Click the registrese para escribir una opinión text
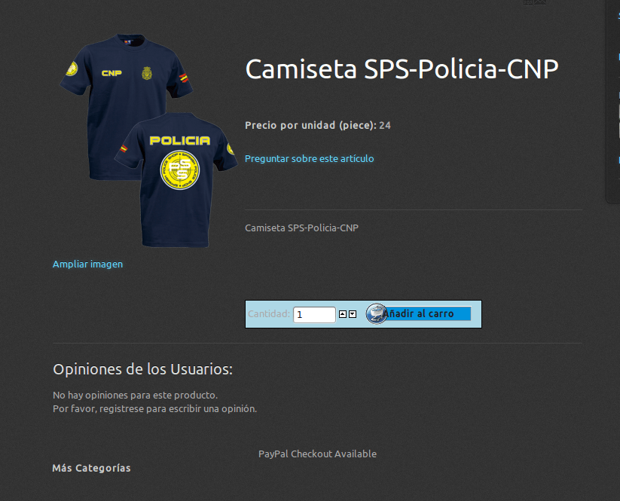The height and width of the screenshot is (501, 620). click(x=178, y=408)
